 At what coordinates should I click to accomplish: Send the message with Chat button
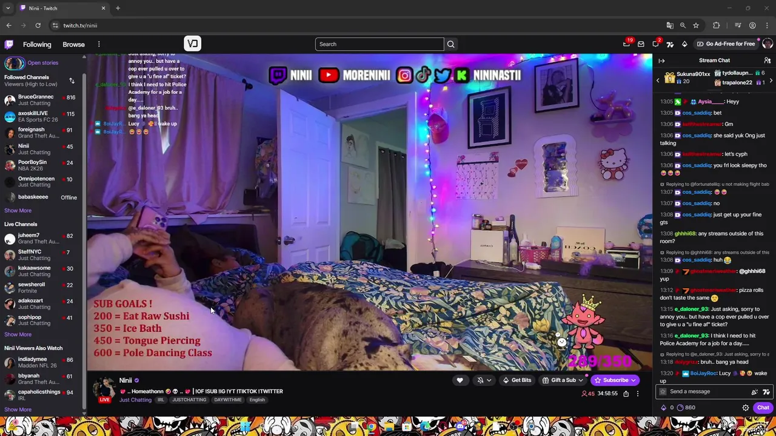click(x=763, y=408)
